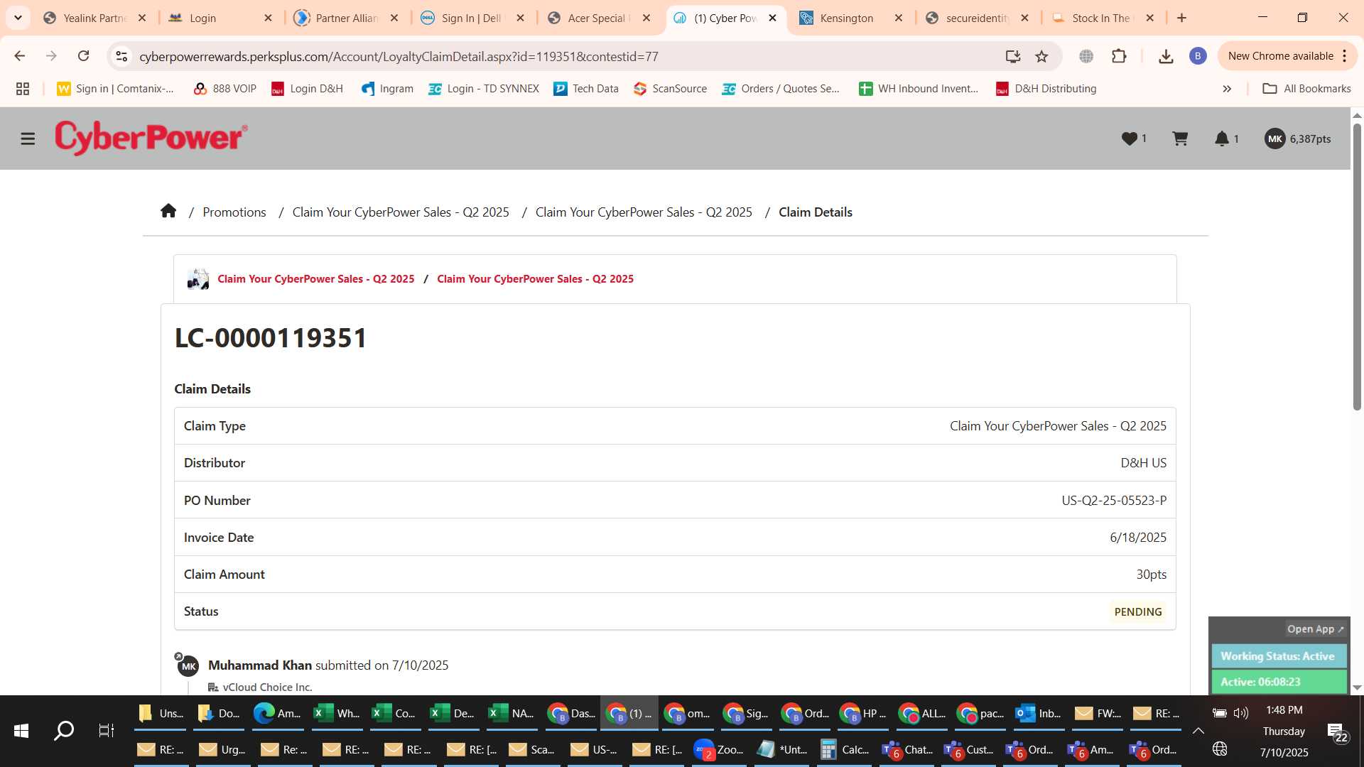View notifications bell

tap(1222, 138)
